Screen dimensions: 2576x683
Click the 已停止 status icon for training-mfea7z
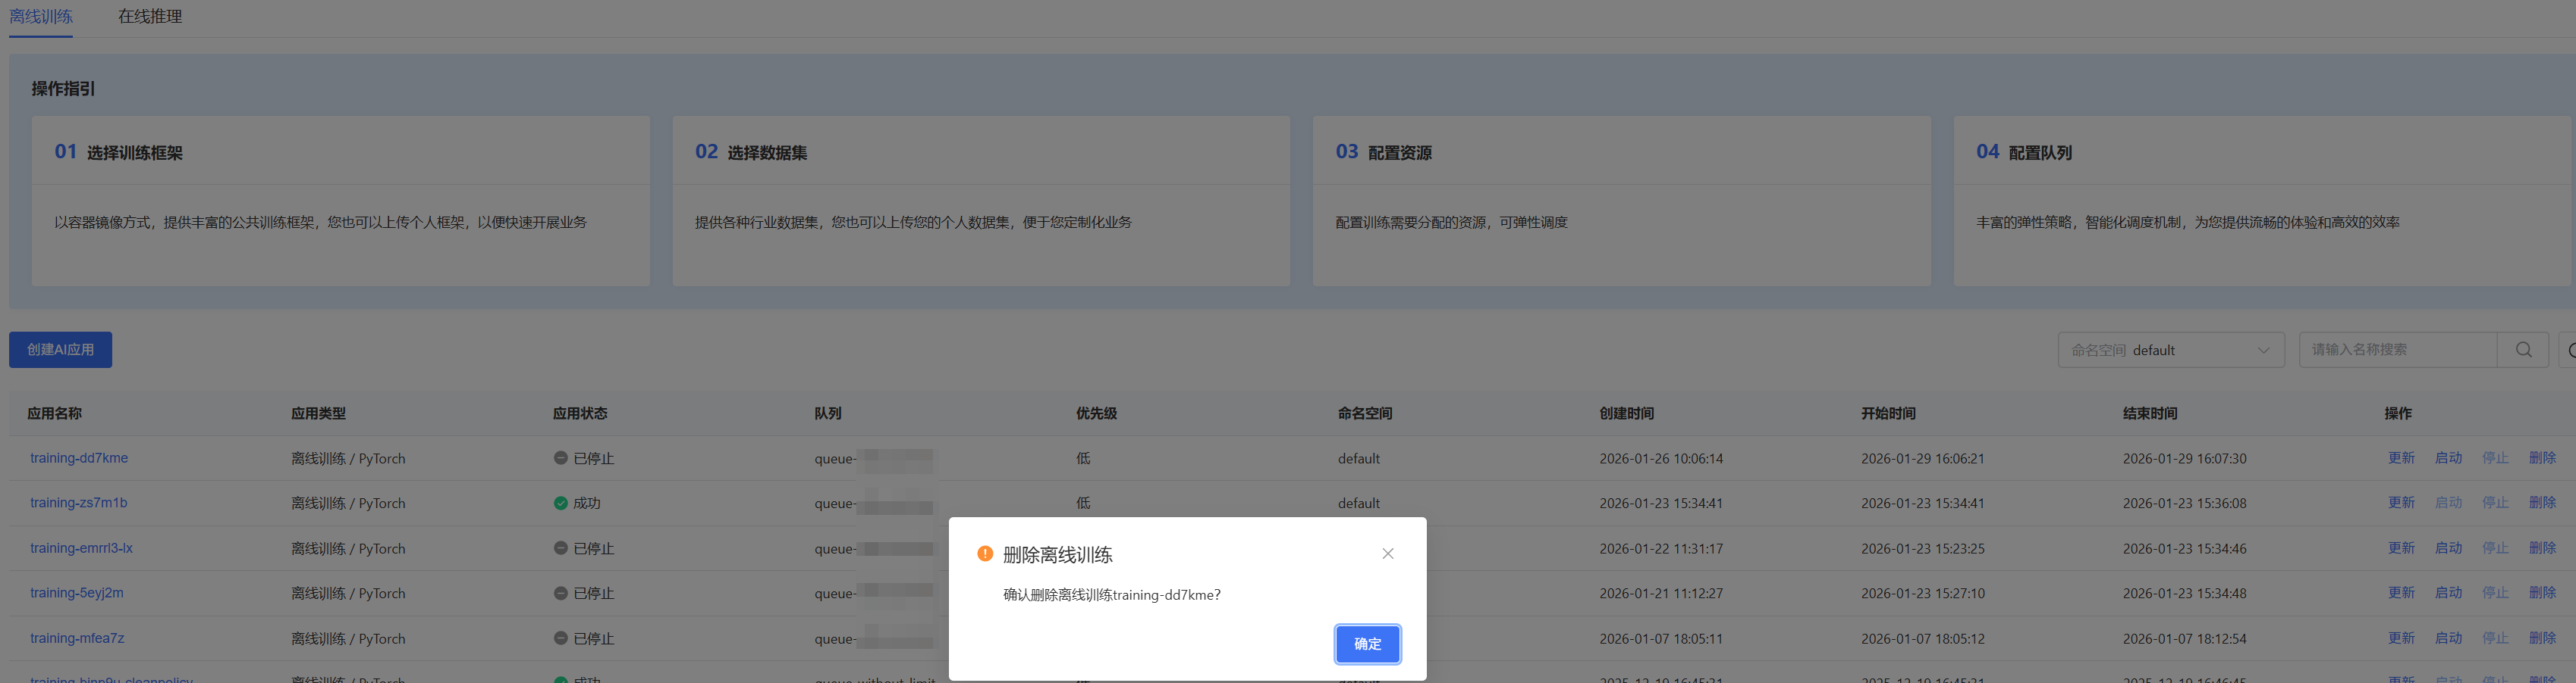coord(560,638)
